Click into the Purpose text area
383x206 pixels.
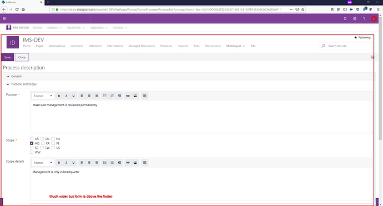point(201,117)
